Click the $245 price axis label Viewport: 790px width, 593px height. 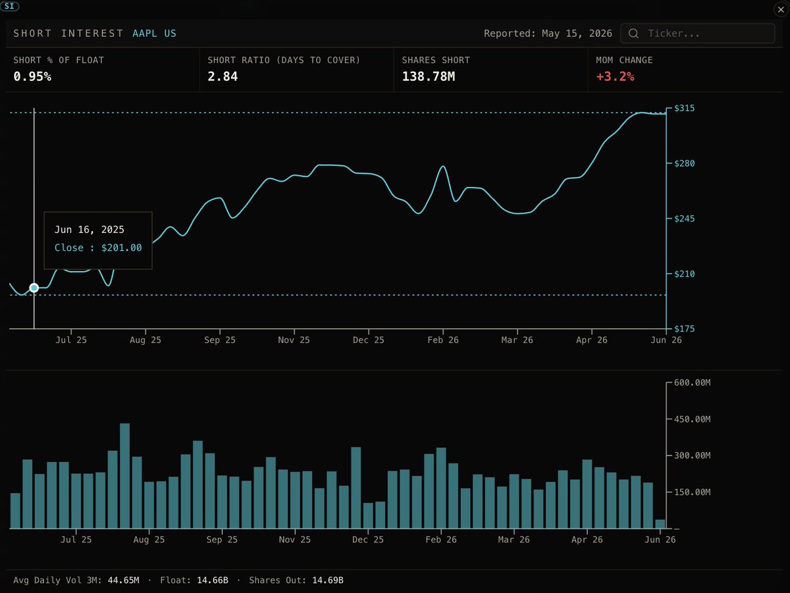683,219
